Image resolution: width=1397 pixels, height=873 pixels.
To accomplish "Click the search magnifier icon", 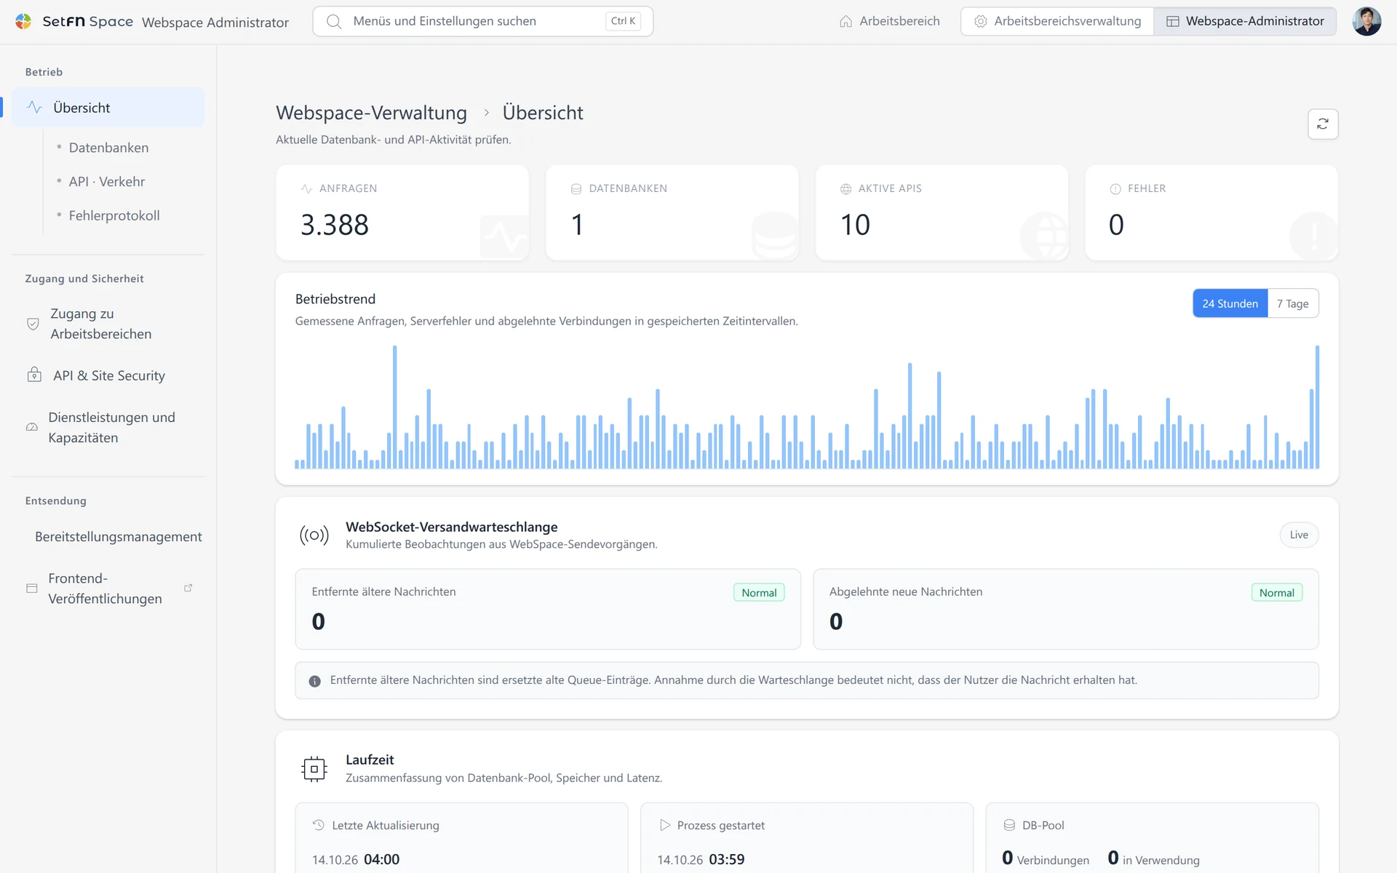I will 334,21.
